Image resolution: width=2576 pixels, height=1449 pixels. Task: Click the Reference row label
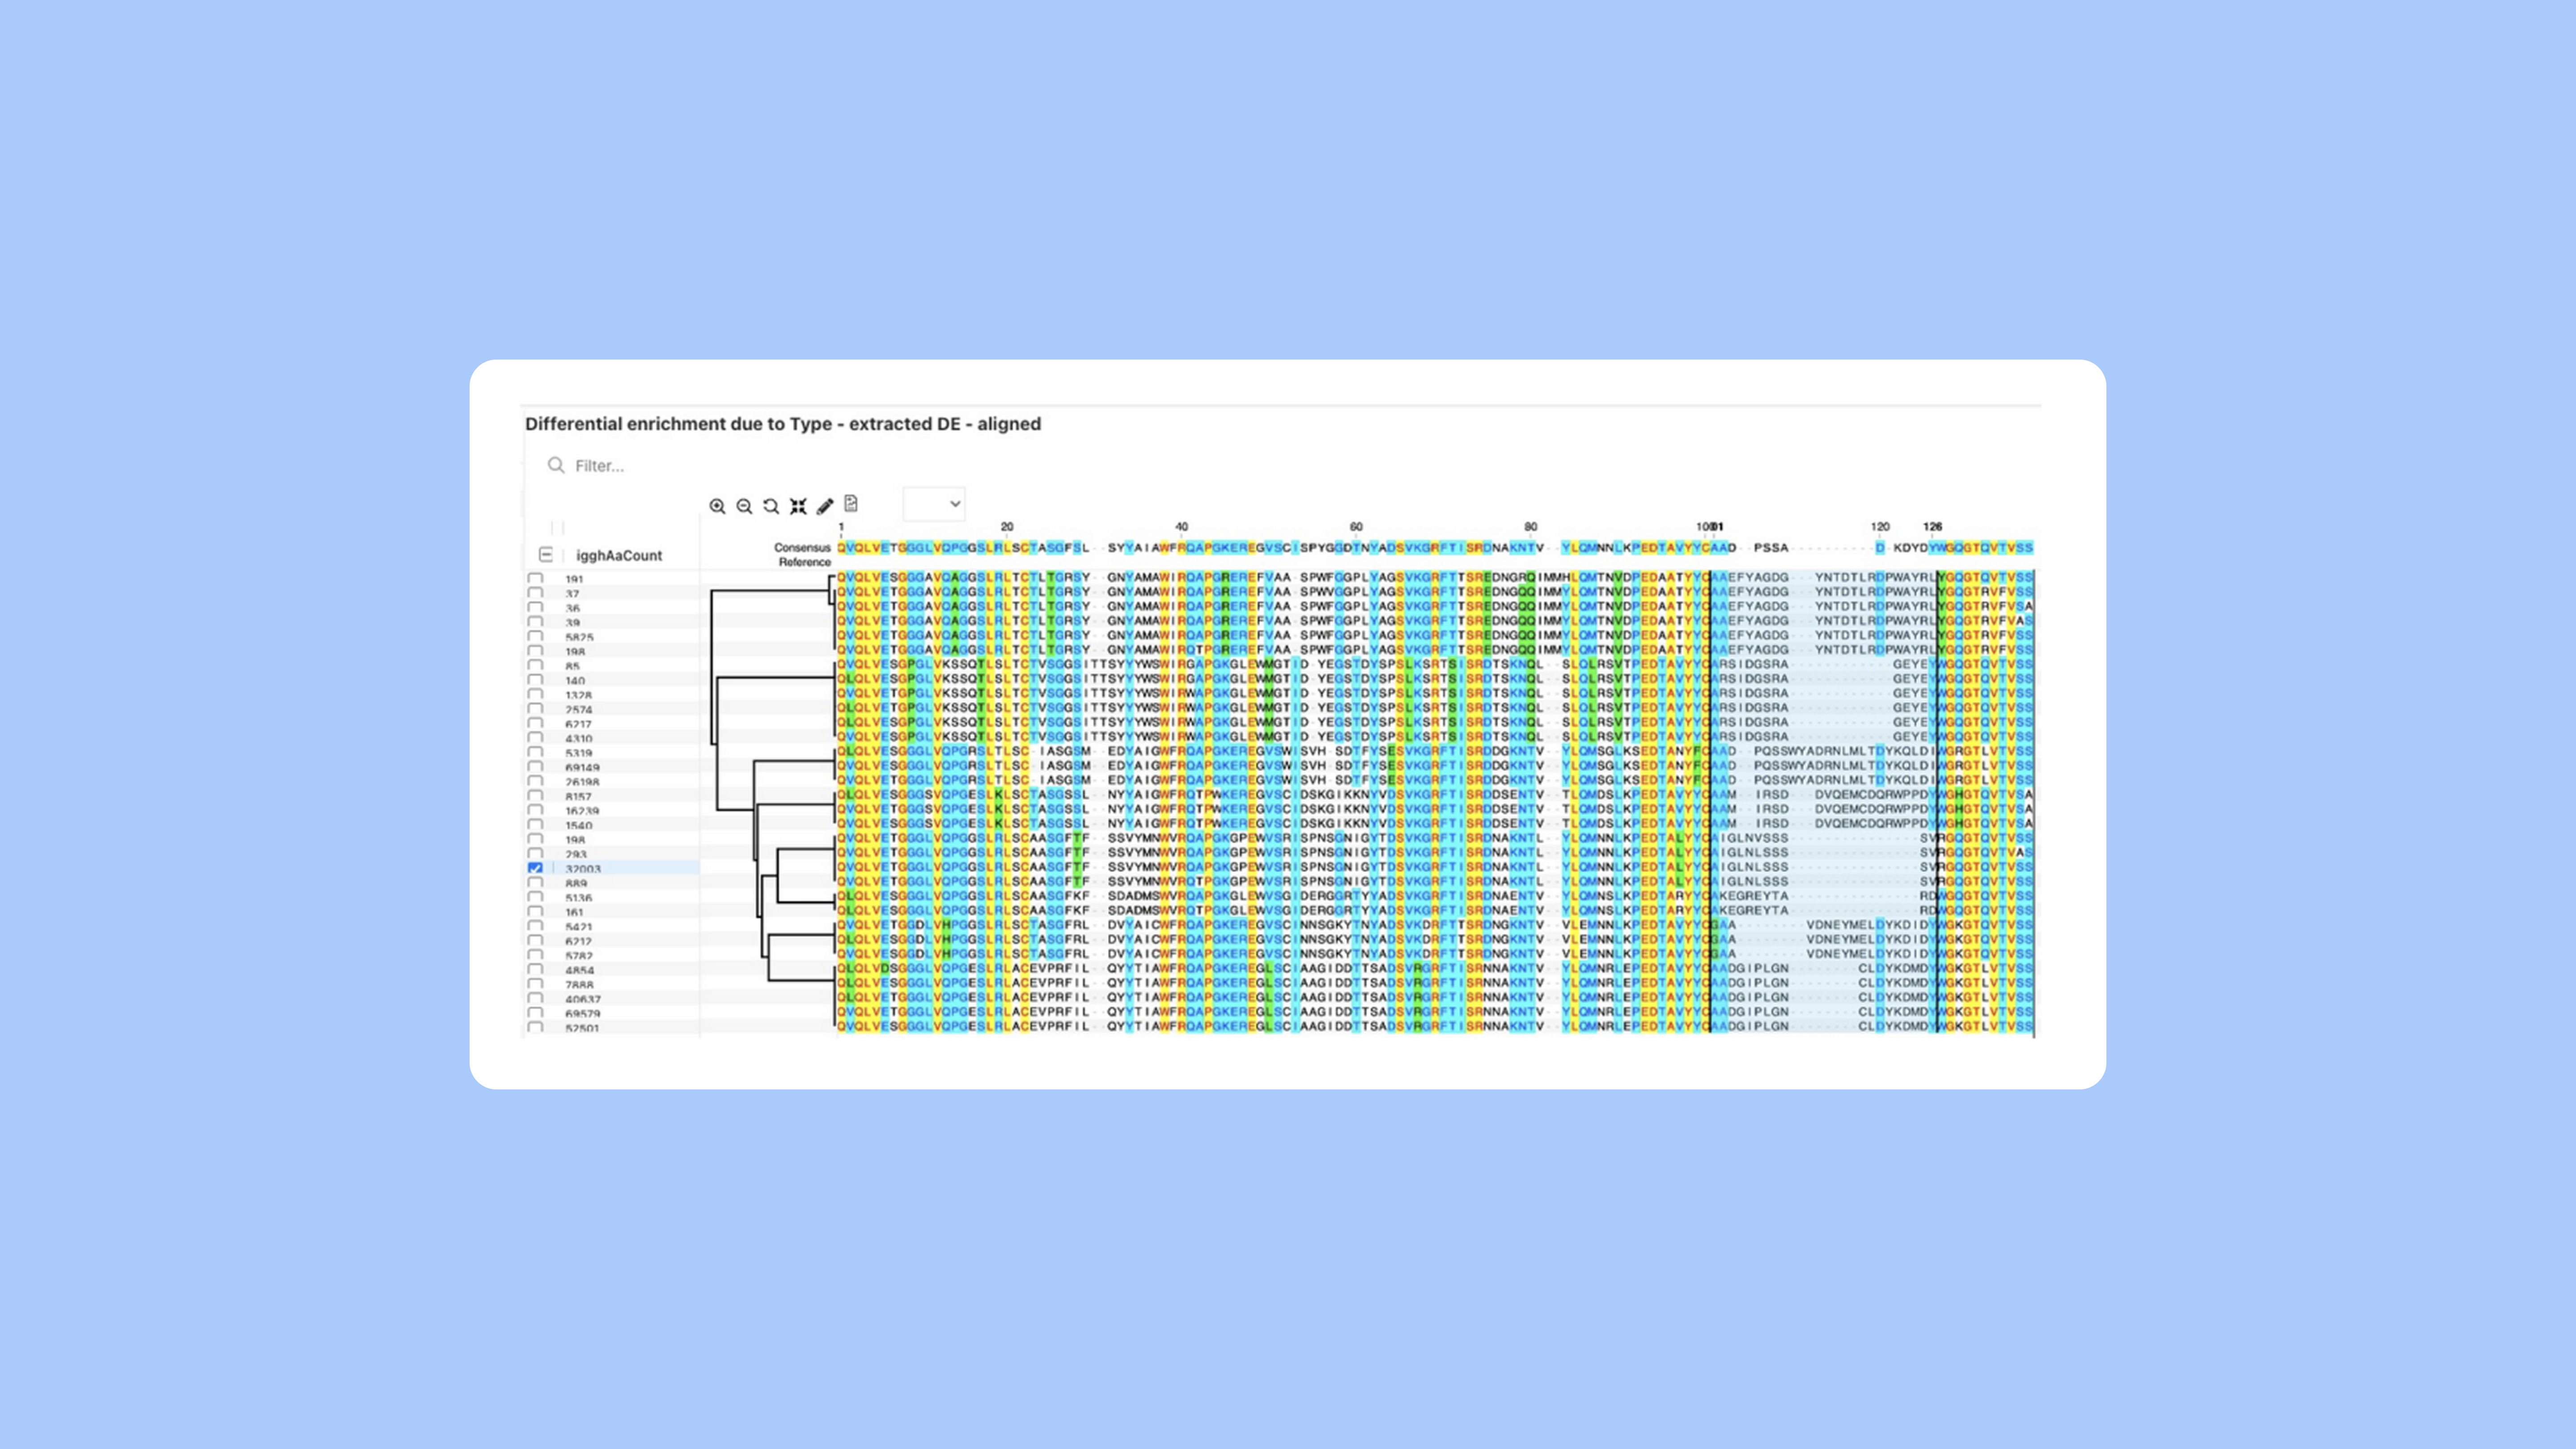tap(805, 562)
